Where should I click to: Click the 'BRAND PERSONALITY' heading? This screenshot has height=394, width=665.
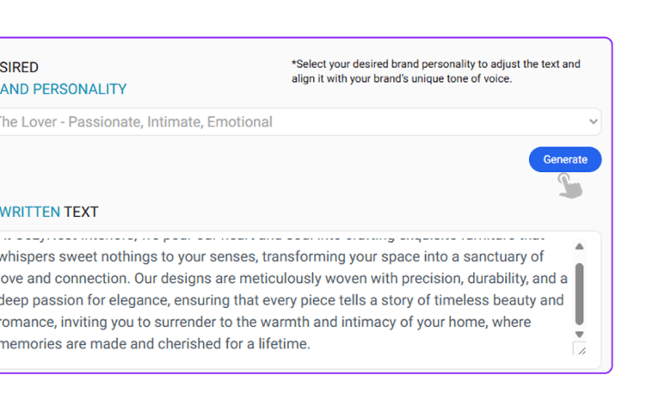point(65,89)
